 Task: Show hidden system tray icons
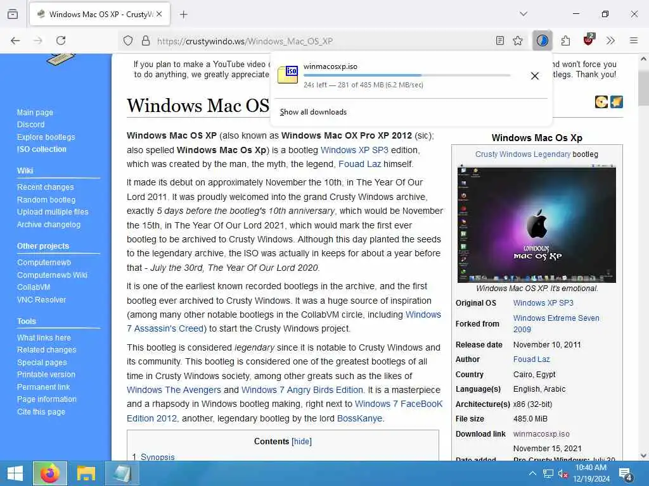click(532, 473)
